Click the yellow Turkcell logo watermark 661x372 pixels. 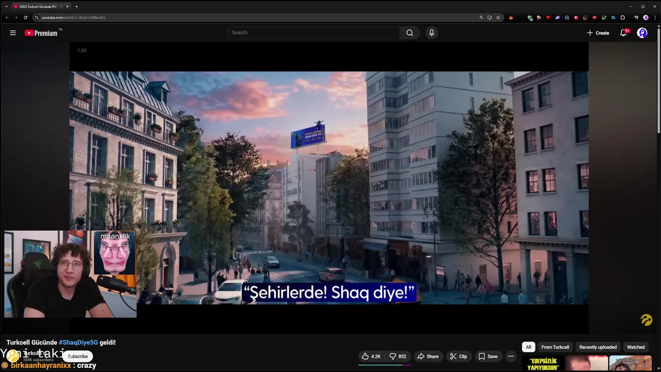point(647,320)
